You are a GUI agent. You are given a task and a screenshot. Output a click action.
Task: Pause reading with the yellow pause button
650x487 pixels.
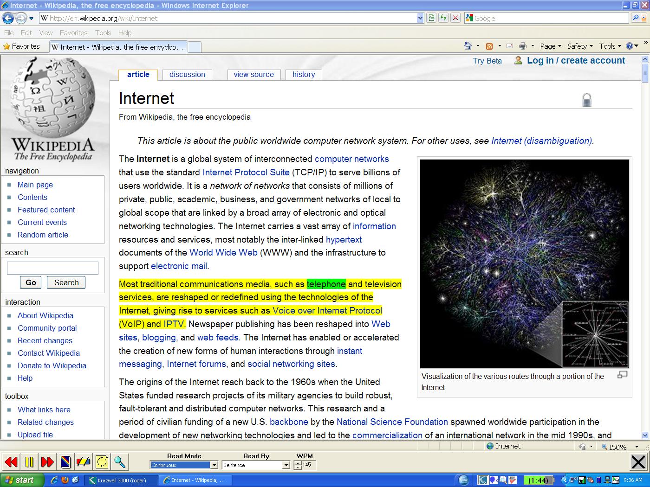(29, 462)
